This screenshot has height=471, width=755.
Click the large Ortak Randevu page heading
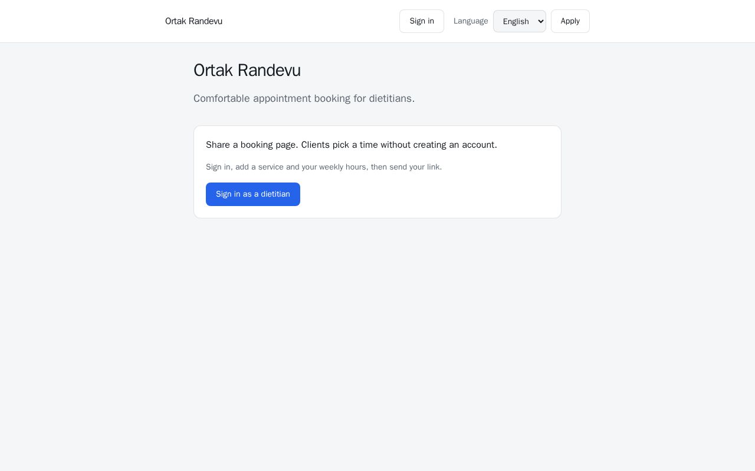coord(247,70)
